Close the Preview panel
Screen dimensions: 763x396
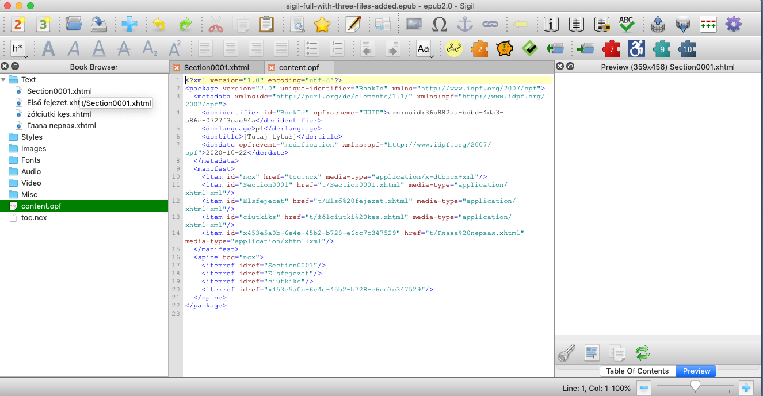click(x=560, y=67)
